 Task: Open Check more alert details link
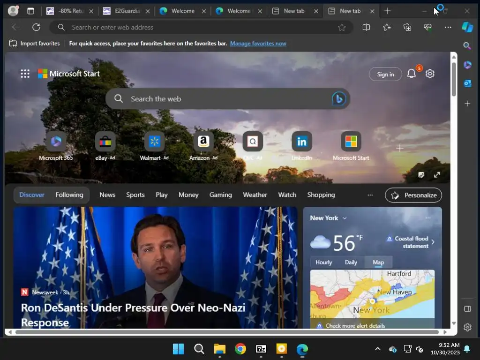(355, 326)
